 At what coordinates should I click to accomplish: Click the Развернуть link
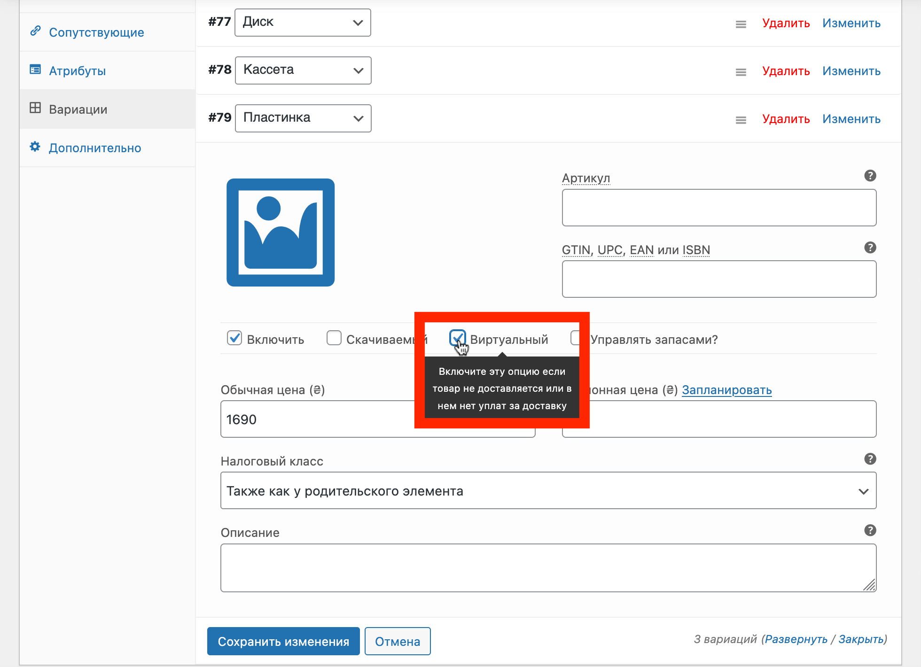click(x=796, y=639)
